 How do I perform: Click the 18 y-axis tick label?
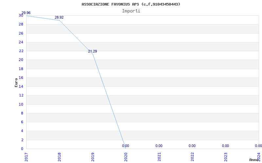coord(21,69)
